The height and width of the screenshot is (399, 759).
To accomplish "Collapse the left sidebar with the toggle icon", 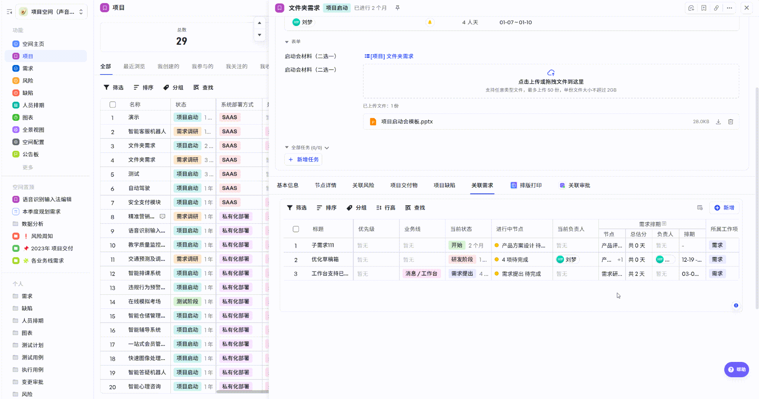I will point(9,12).
